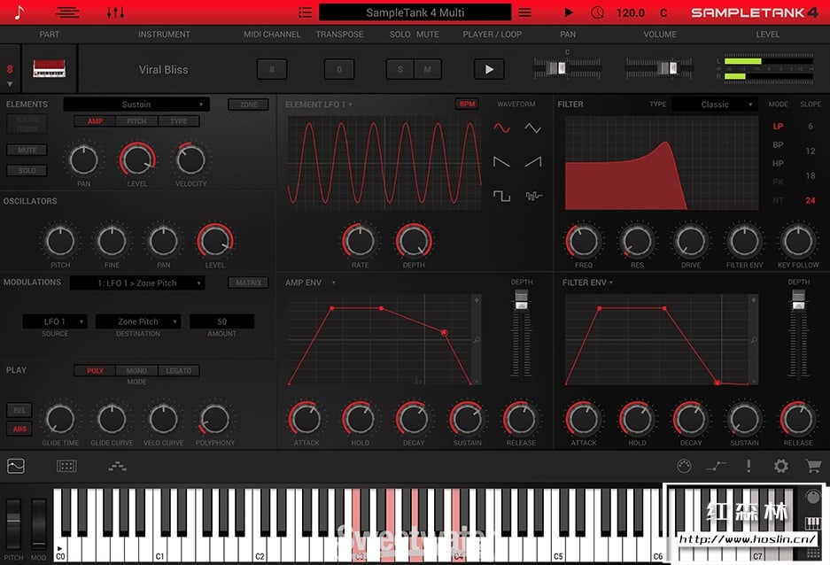The height and width of the screenshot is (565, 830).
Task: Switch to the AMP tab
Action: (x=96, y=121)
